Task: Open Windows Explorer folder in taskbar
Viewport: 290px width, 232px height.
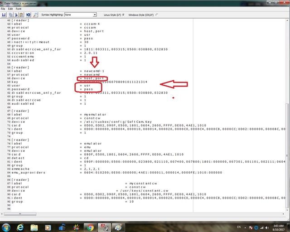Action: click(x=34, y=227)
